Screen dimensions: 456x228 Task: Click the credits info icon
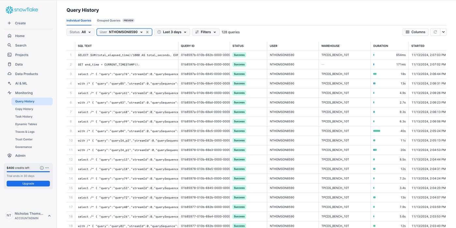(x=42, y=168)
